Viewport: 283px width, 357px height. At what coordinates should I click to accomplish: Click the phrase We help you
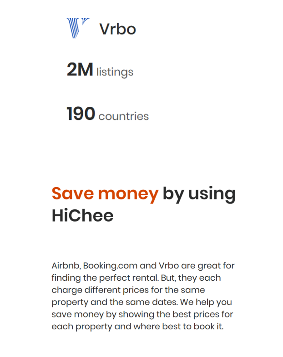click(206, 302)
